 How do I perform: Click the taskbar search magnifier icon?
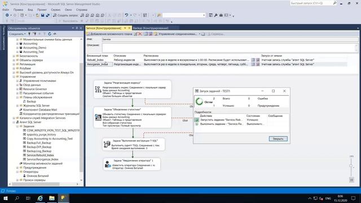(x=17, y=198)
